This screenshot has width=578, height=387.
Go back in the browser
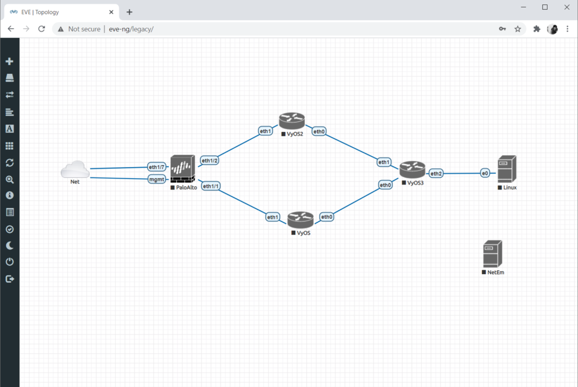[x=11, y=29]
